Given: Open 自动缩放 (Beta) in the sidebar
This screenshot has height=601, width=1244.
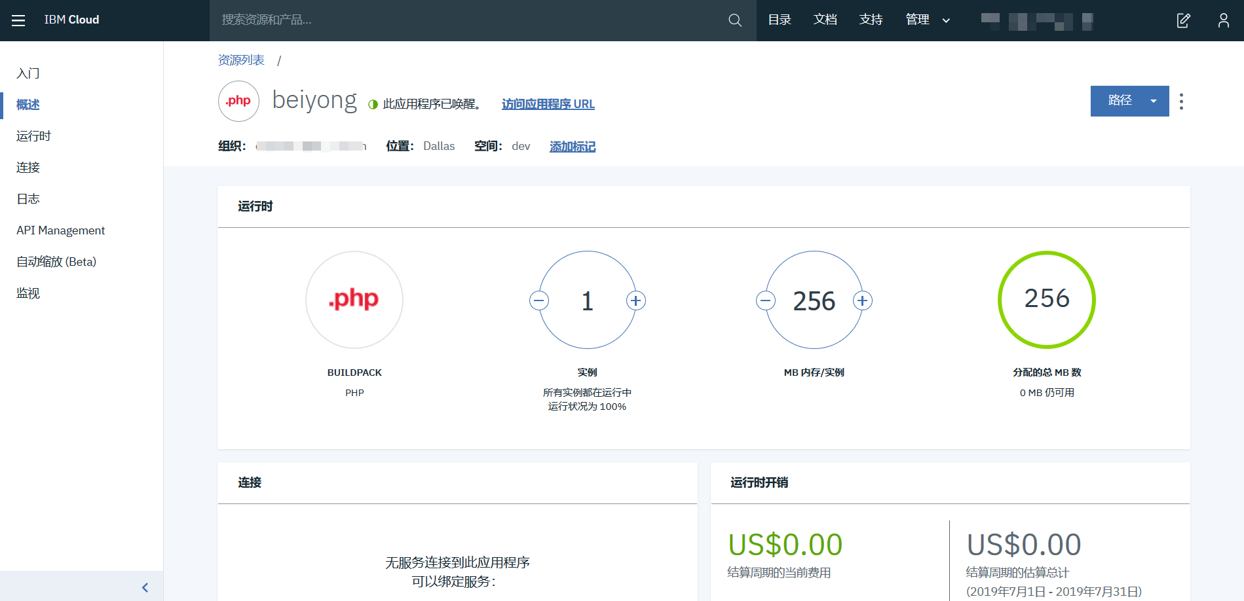Looking at the screenshot, I should click(56, 262).
